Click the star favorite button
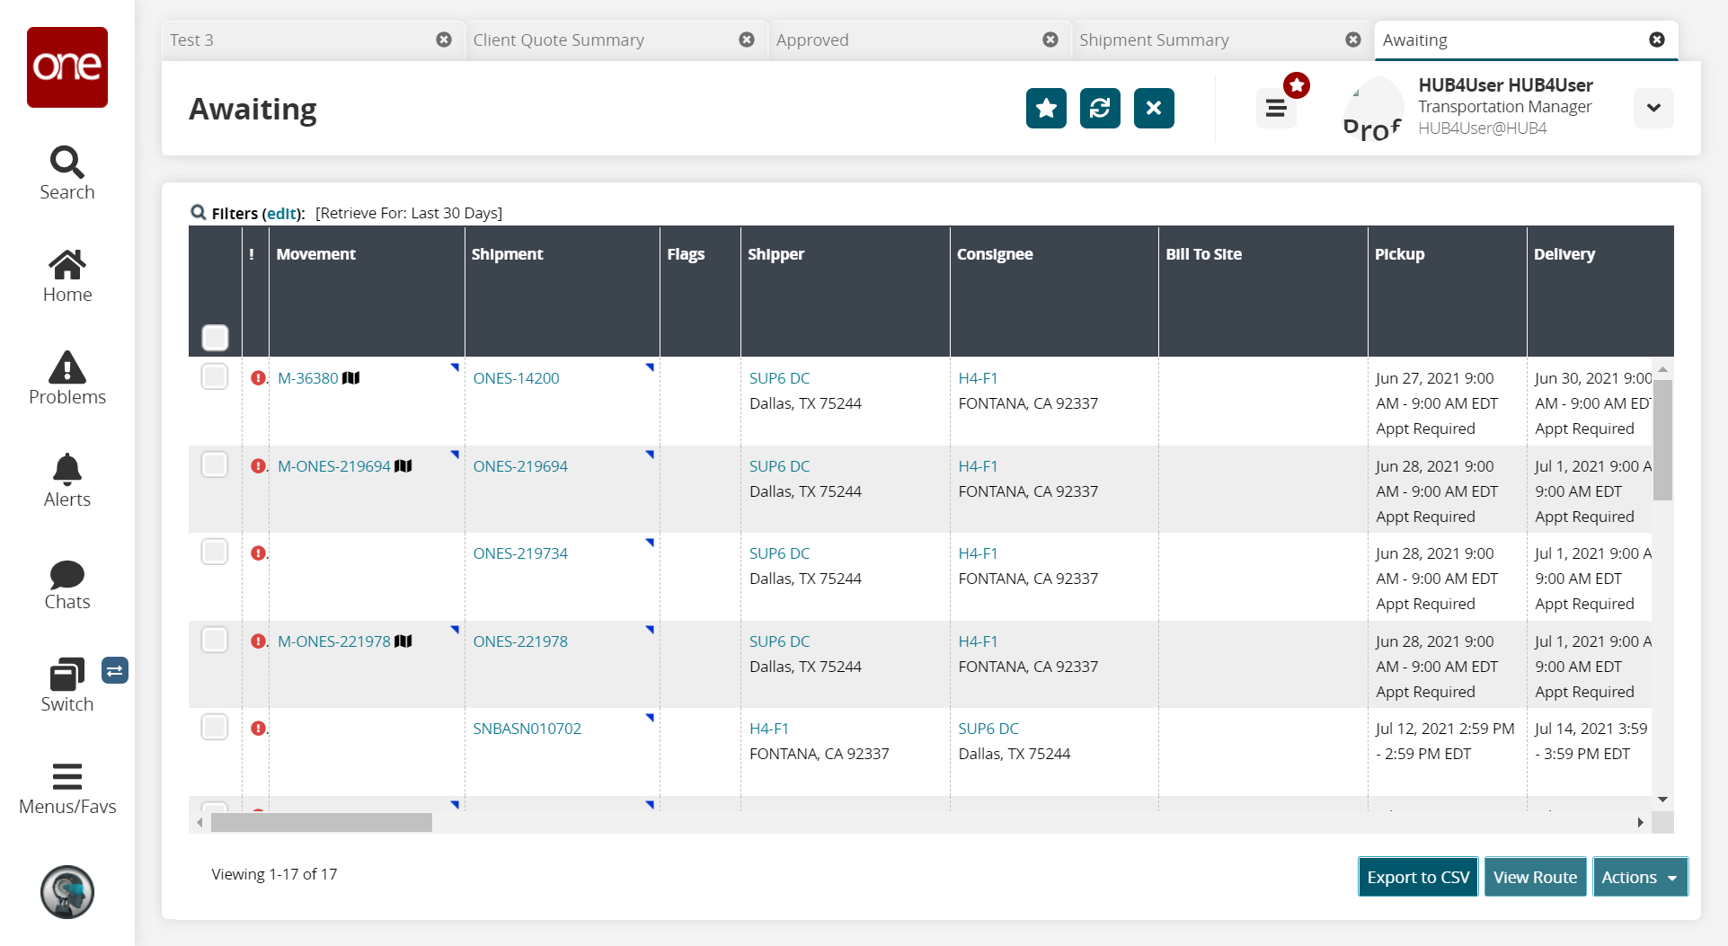The width and height of the screenshot is (1728, 946). tap(1046, 109)
